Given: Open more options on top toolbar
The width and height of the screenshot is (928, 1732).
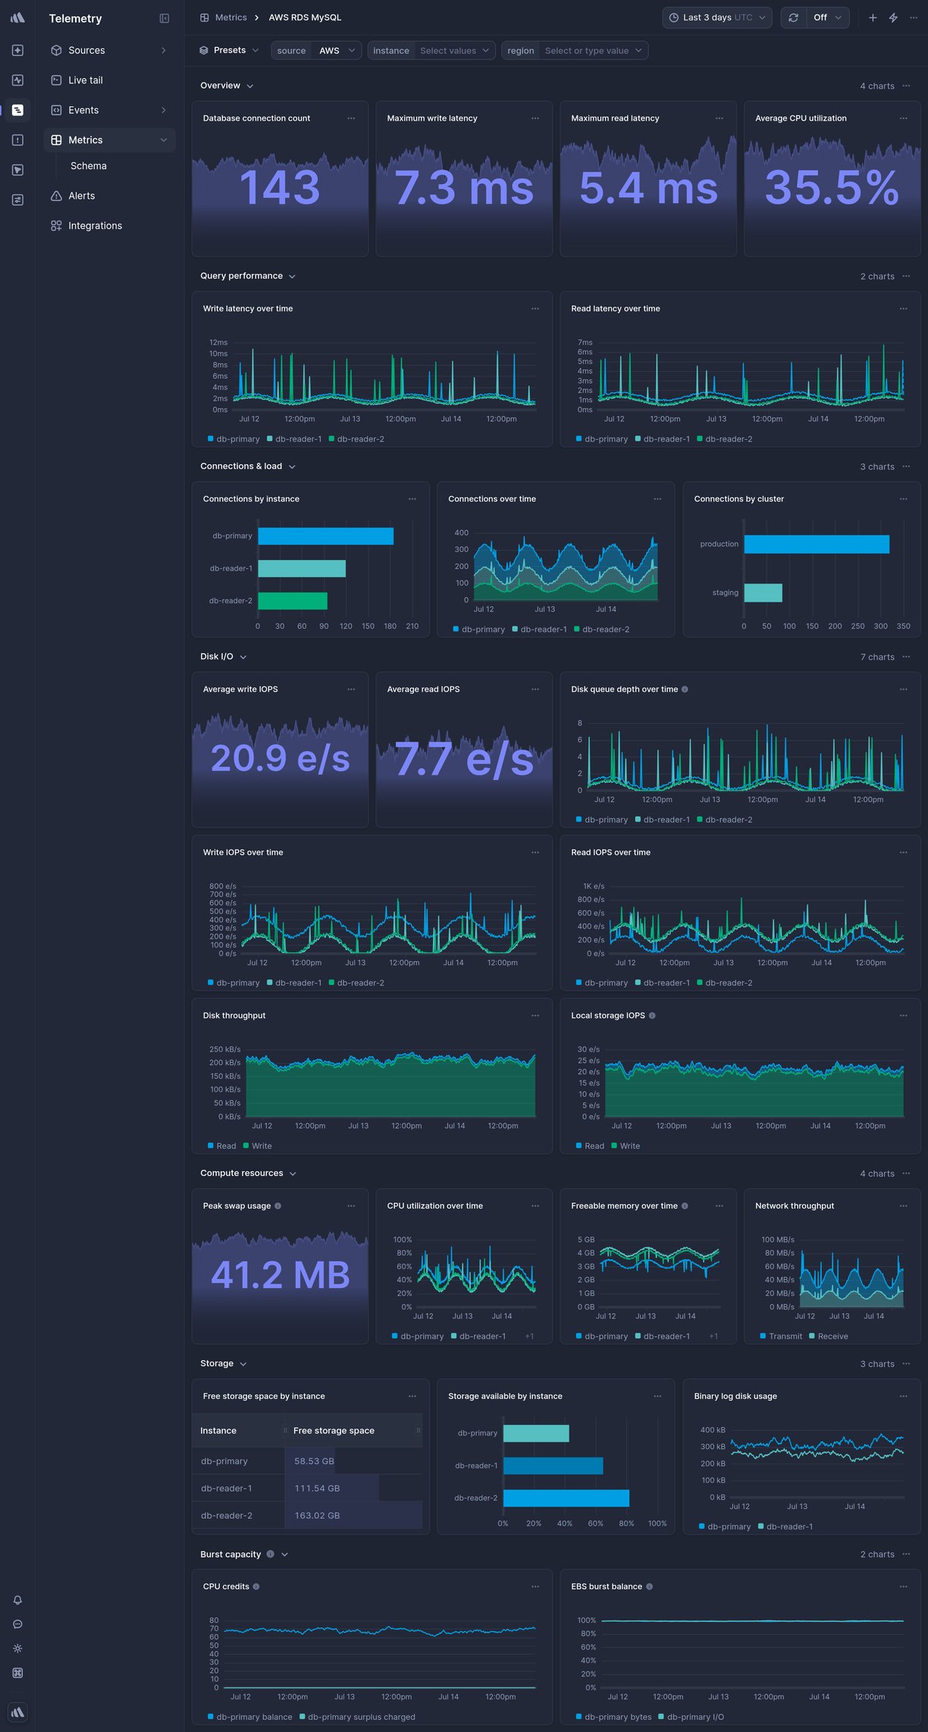Looking at the screenshot, I should [x=912, y=17].
